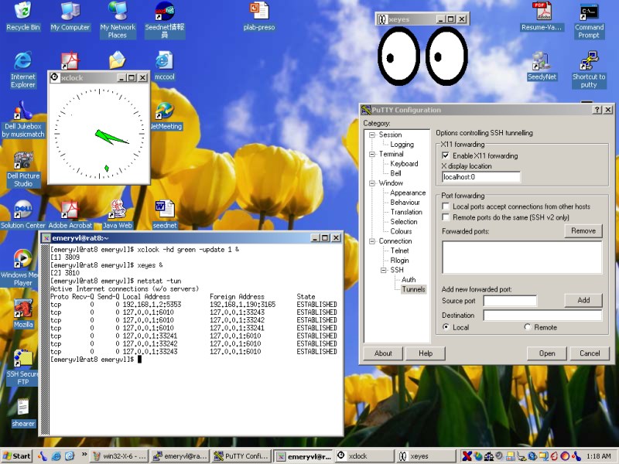The image size is (619, 464).
Task: Open the Command Prompt desktop shortcut
Action: [x=589, y=13]
